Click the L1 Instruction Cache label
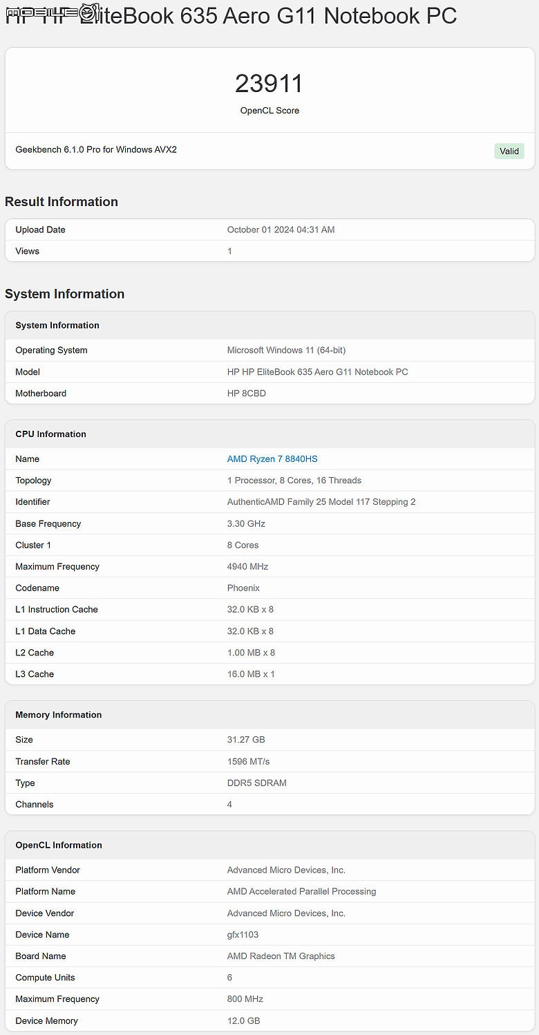539x1035 pixels. [57, 610]
